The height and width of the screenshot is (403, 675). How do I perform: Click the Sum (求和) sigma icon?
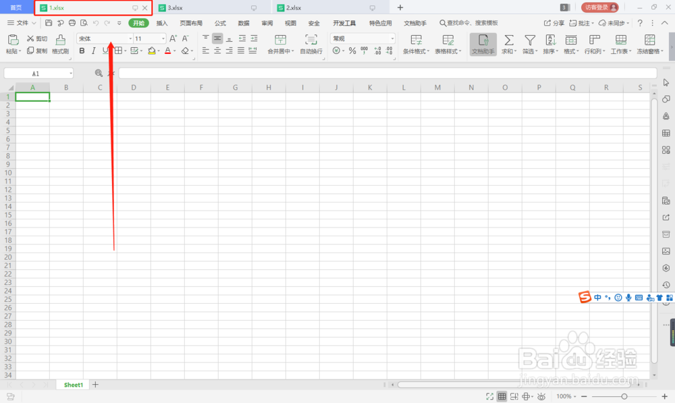coord(508,40)
